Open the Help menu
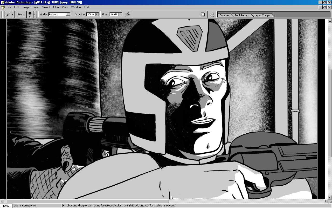This screenshot has width=332, height=208. click(x=87, y=7)
